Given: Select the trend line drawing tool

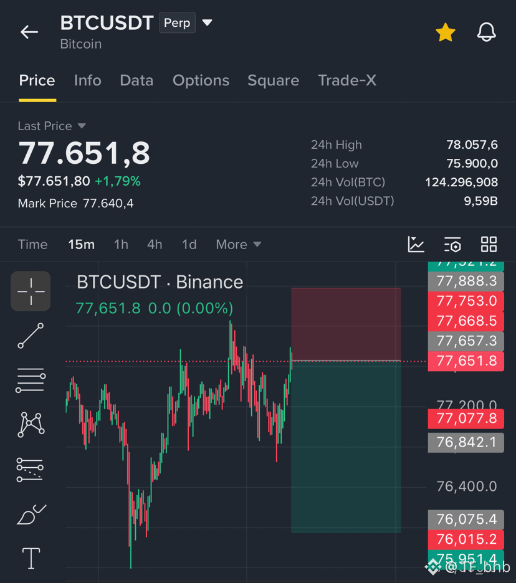Looking at the screenshot, I should [x=31, y=336].
